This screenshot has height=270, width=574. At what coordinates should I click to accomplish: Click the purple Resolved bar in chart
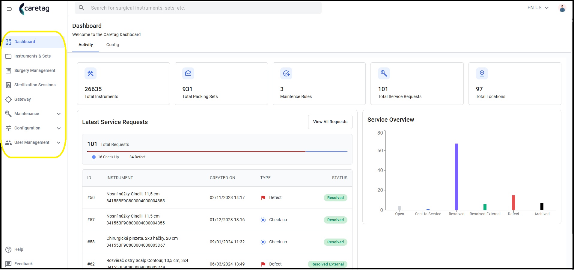coord(457,177)
